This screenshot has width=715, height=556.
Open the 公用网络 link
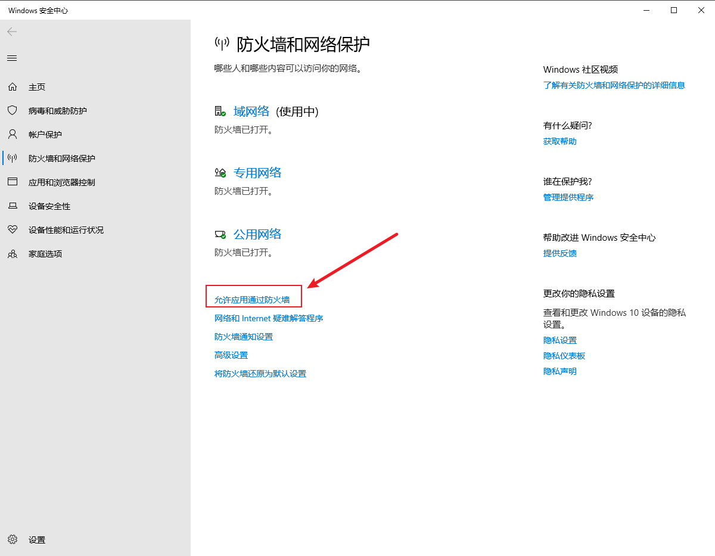coord(257,234)
